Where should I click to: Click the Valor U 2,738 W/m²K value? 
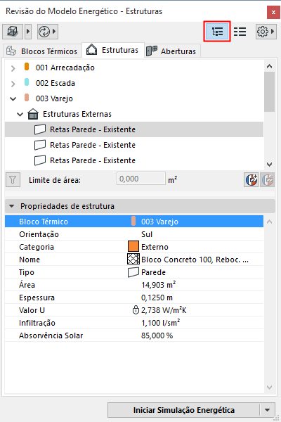(x=164, y=310)
